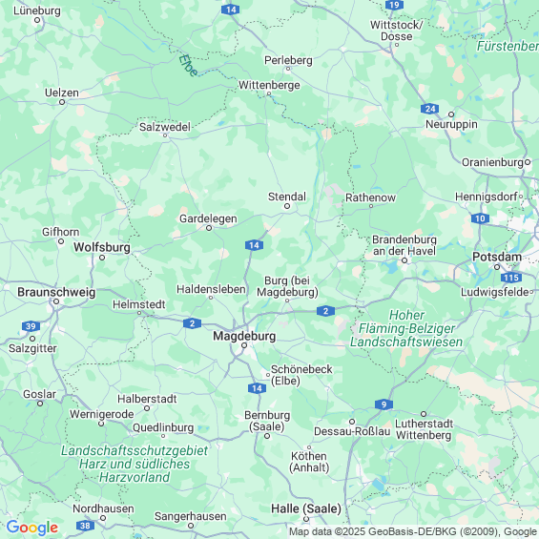Select the Potsdam city marker

[497, 267]
